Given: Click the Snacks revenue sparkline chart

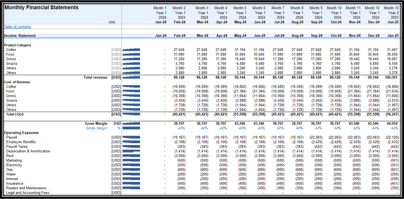Looking at the screenshot, I should click(x=131, y=64).
